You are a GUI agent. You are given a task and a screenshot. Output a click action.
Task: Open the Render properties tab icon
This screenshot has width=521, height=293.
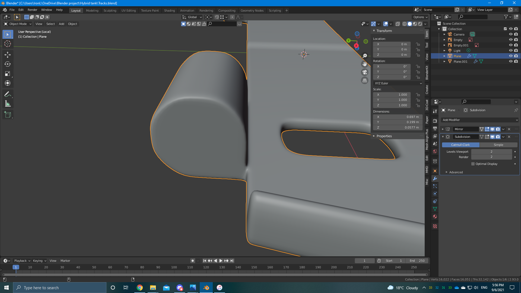[x=435, y=121]
